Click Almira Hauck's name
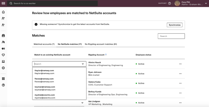This screenshot has width=209, height=107. [95, 62]
